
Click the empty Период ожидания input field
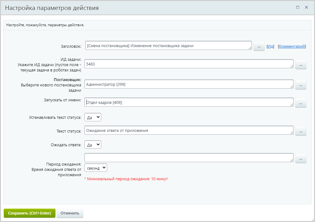pyautogui.click(x=189, y=158)
